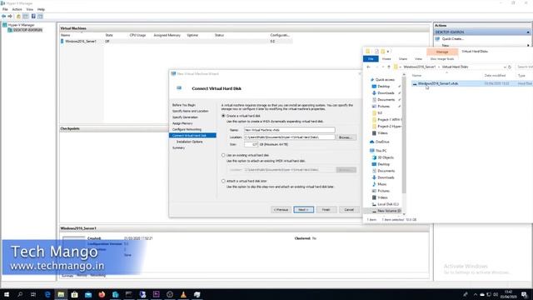Select Windows2016_Server1 virtual machine row
533x300 pixels.
pos(176,41)
